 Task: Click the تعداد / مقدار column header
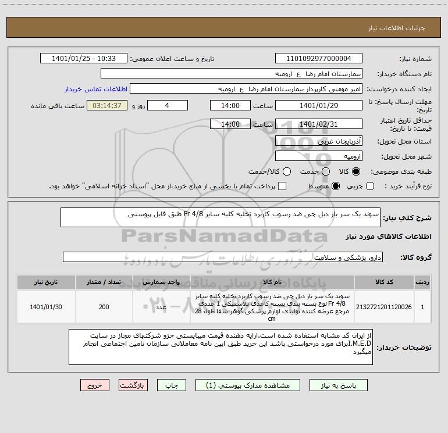[x=104, y=282]
